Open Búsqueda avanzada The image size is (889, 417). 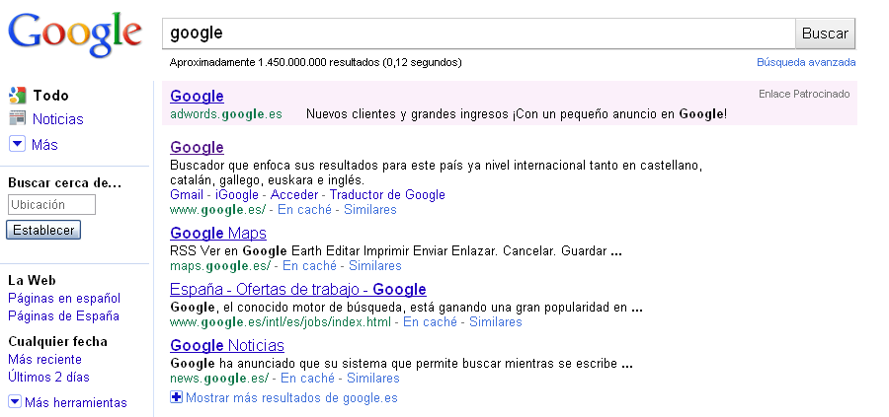(x=806, y=62)
